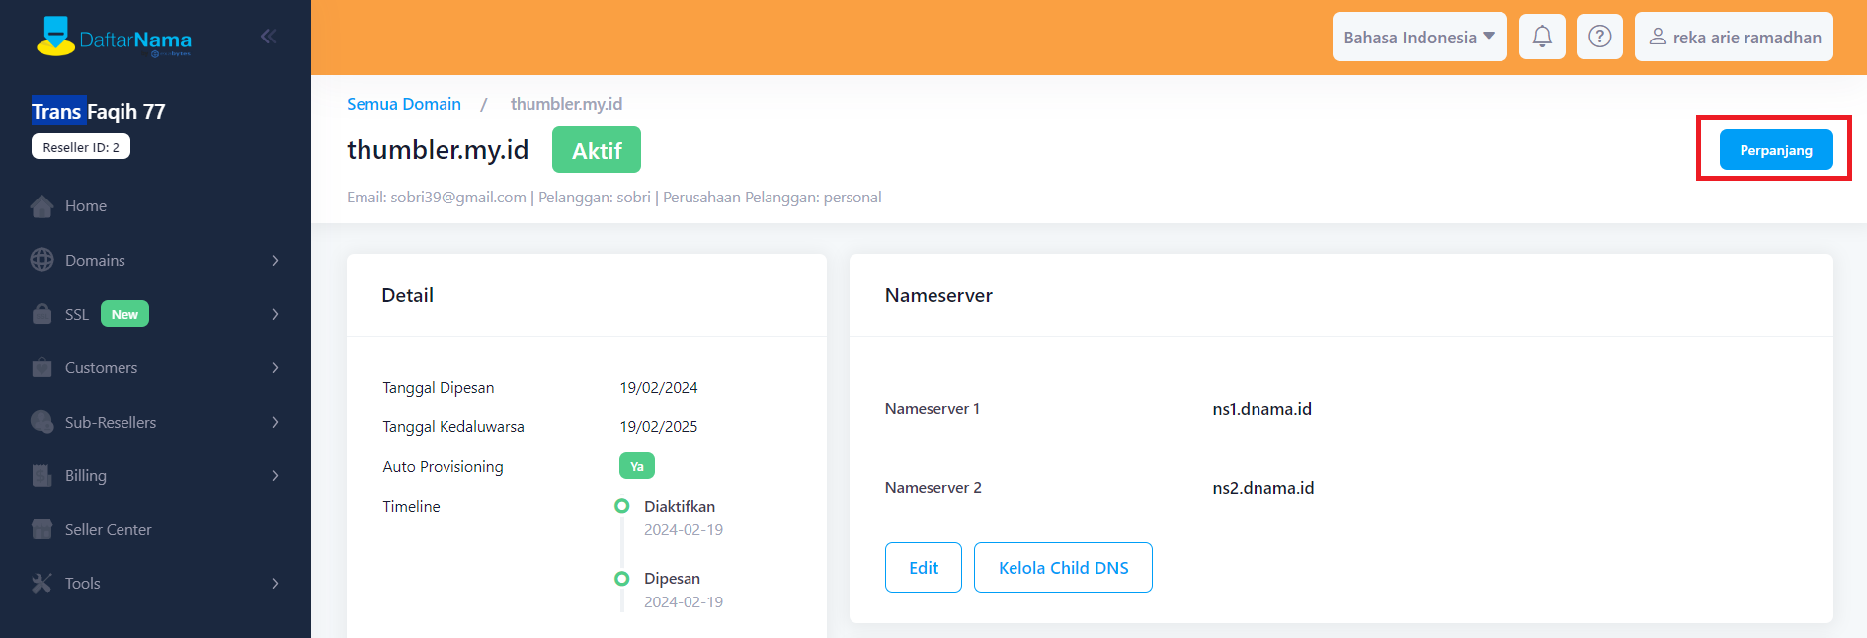Expand the Sub-Resellers menu chevron
This screenshot has width=1867, height=638.
point(275,422)
